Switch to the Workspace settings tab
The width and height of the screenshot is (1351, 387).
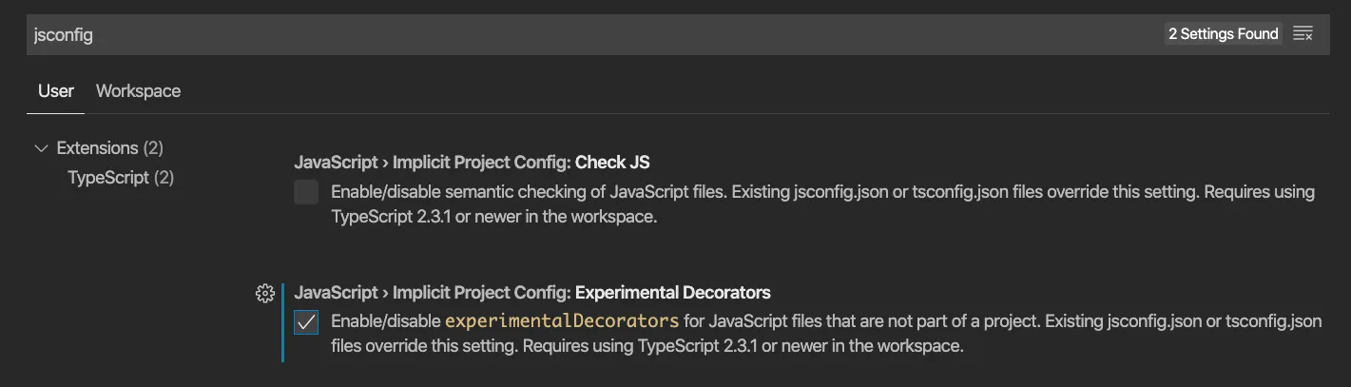coord(138,91)
